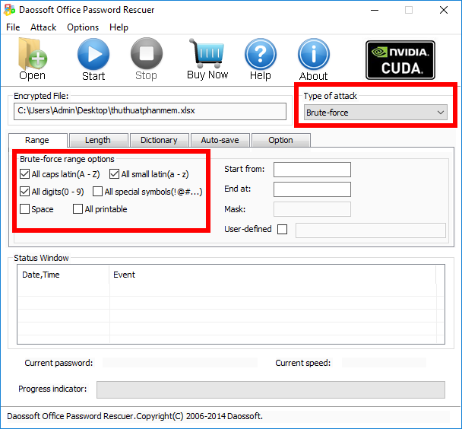Open the Buy Now shopping cart
Screen dimensions: 462x429
(x=207, y=59)
